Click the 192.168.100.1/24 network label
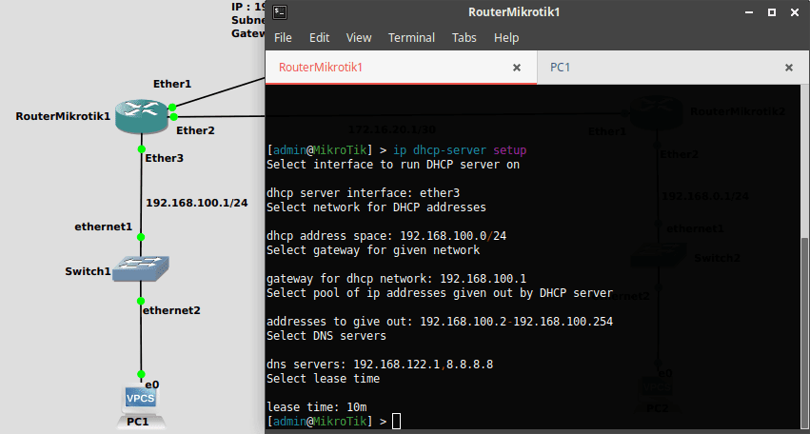The height and width of the screenshot is (434, 810). pos(197,203)
